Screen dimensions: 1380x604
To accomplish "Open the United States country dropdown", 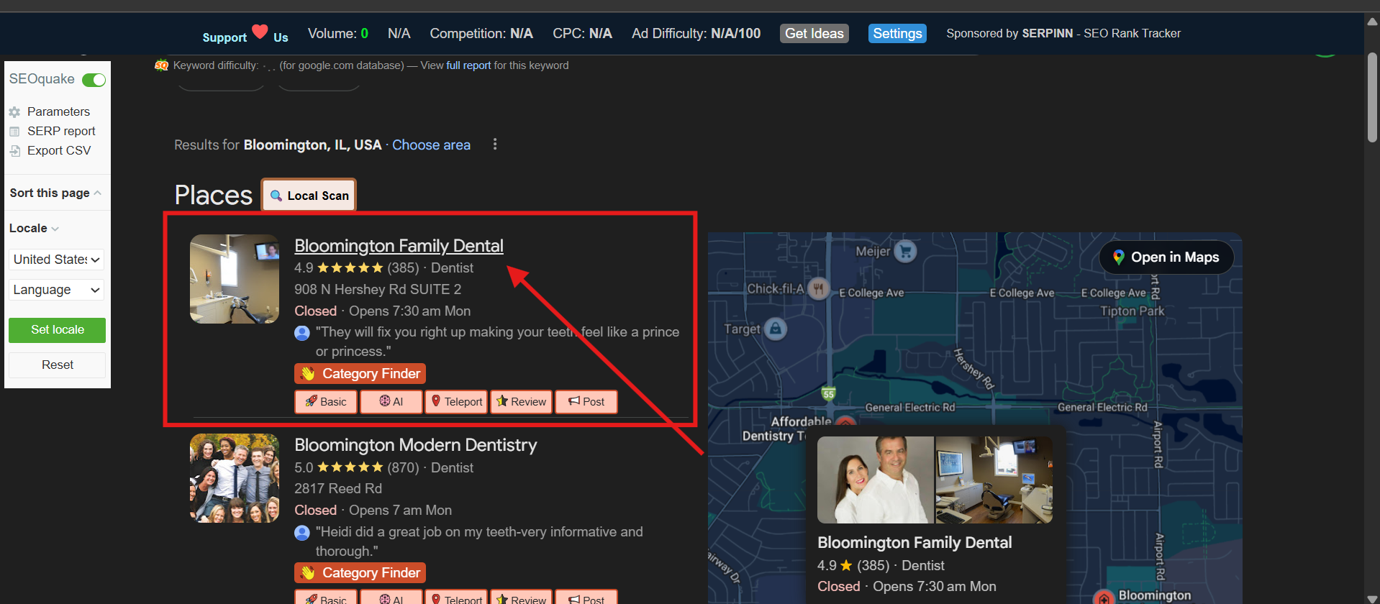I will pyautogui.click(x=57, y=260).
